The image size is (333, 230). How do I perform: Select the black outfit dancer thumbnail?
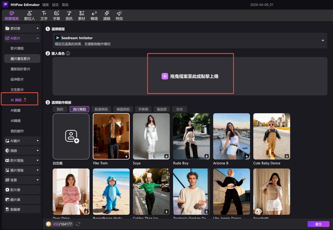point(231,191)
